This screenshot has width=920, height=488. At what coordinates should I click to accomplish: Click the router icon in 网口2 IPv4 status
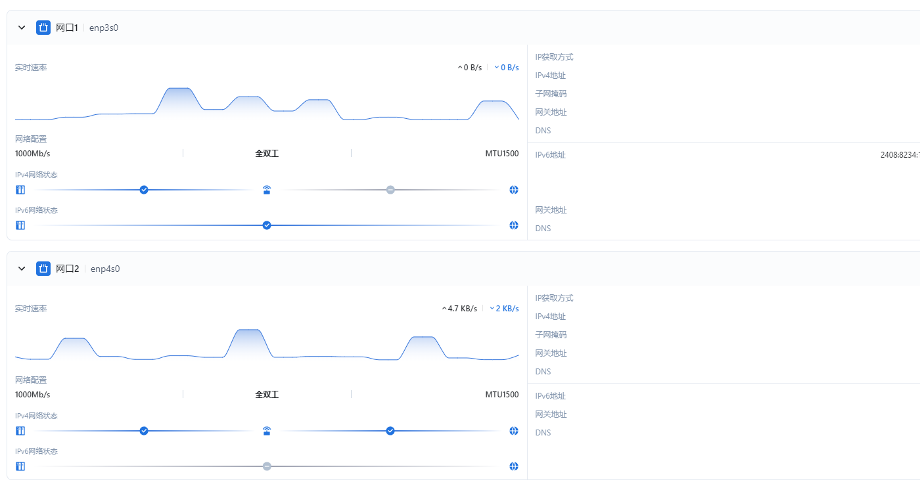pos(267,431)
